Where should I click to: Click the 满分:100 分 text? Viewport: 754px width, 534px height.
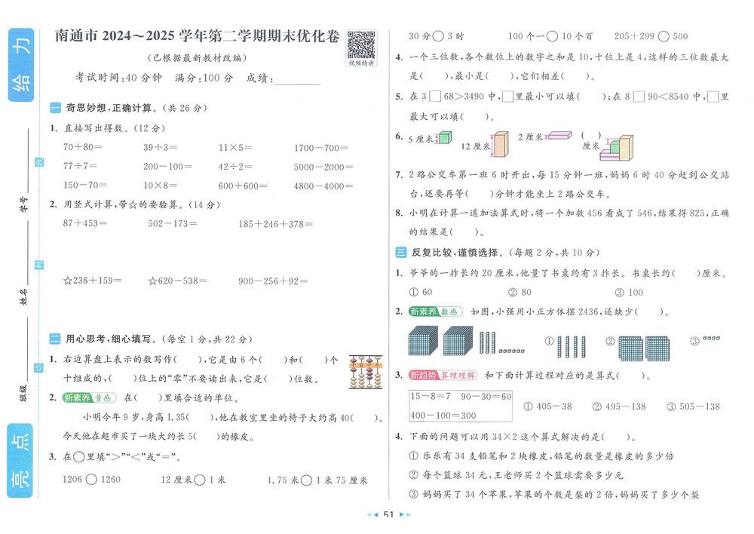point(204,78)
